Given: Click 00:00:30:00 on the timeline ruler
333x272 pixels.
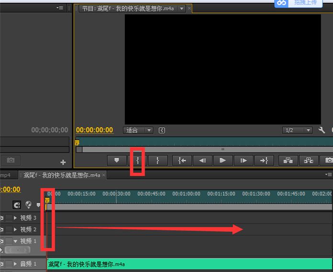Looking at the screenshot, I should tap(116, 194).
